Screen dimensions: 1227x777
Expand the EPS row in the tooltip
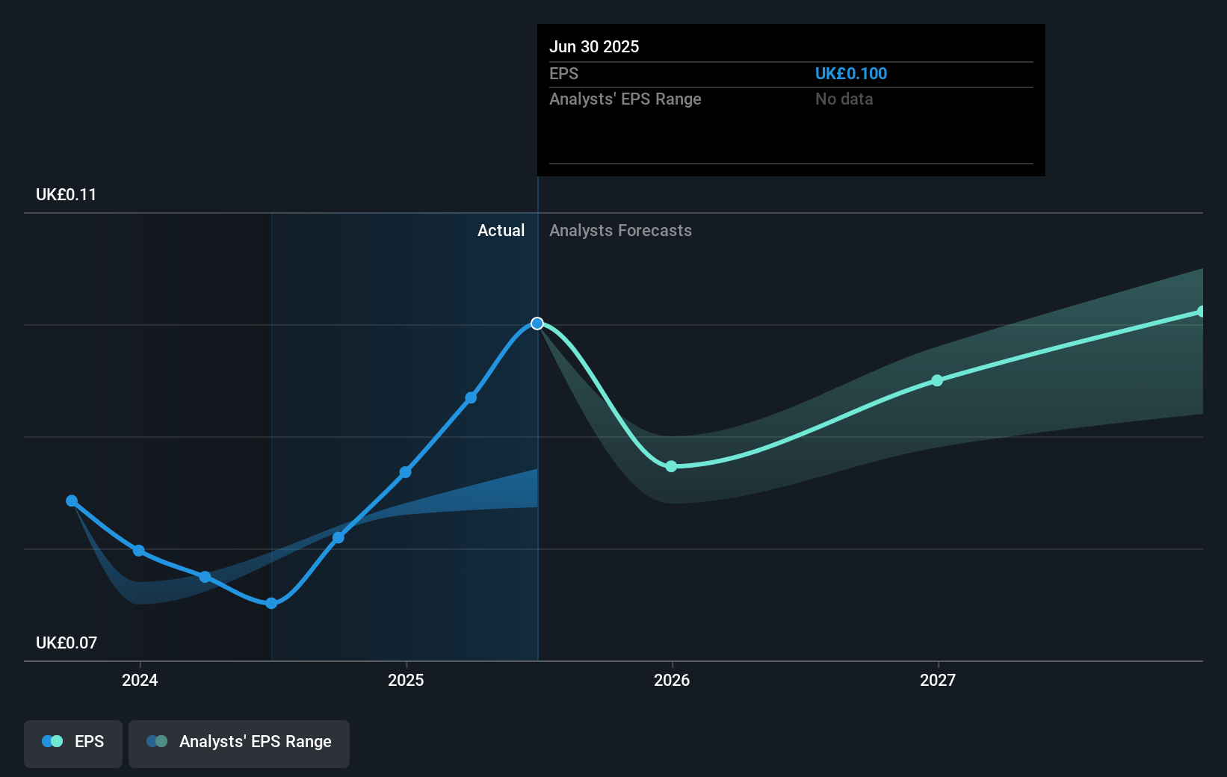564,74
